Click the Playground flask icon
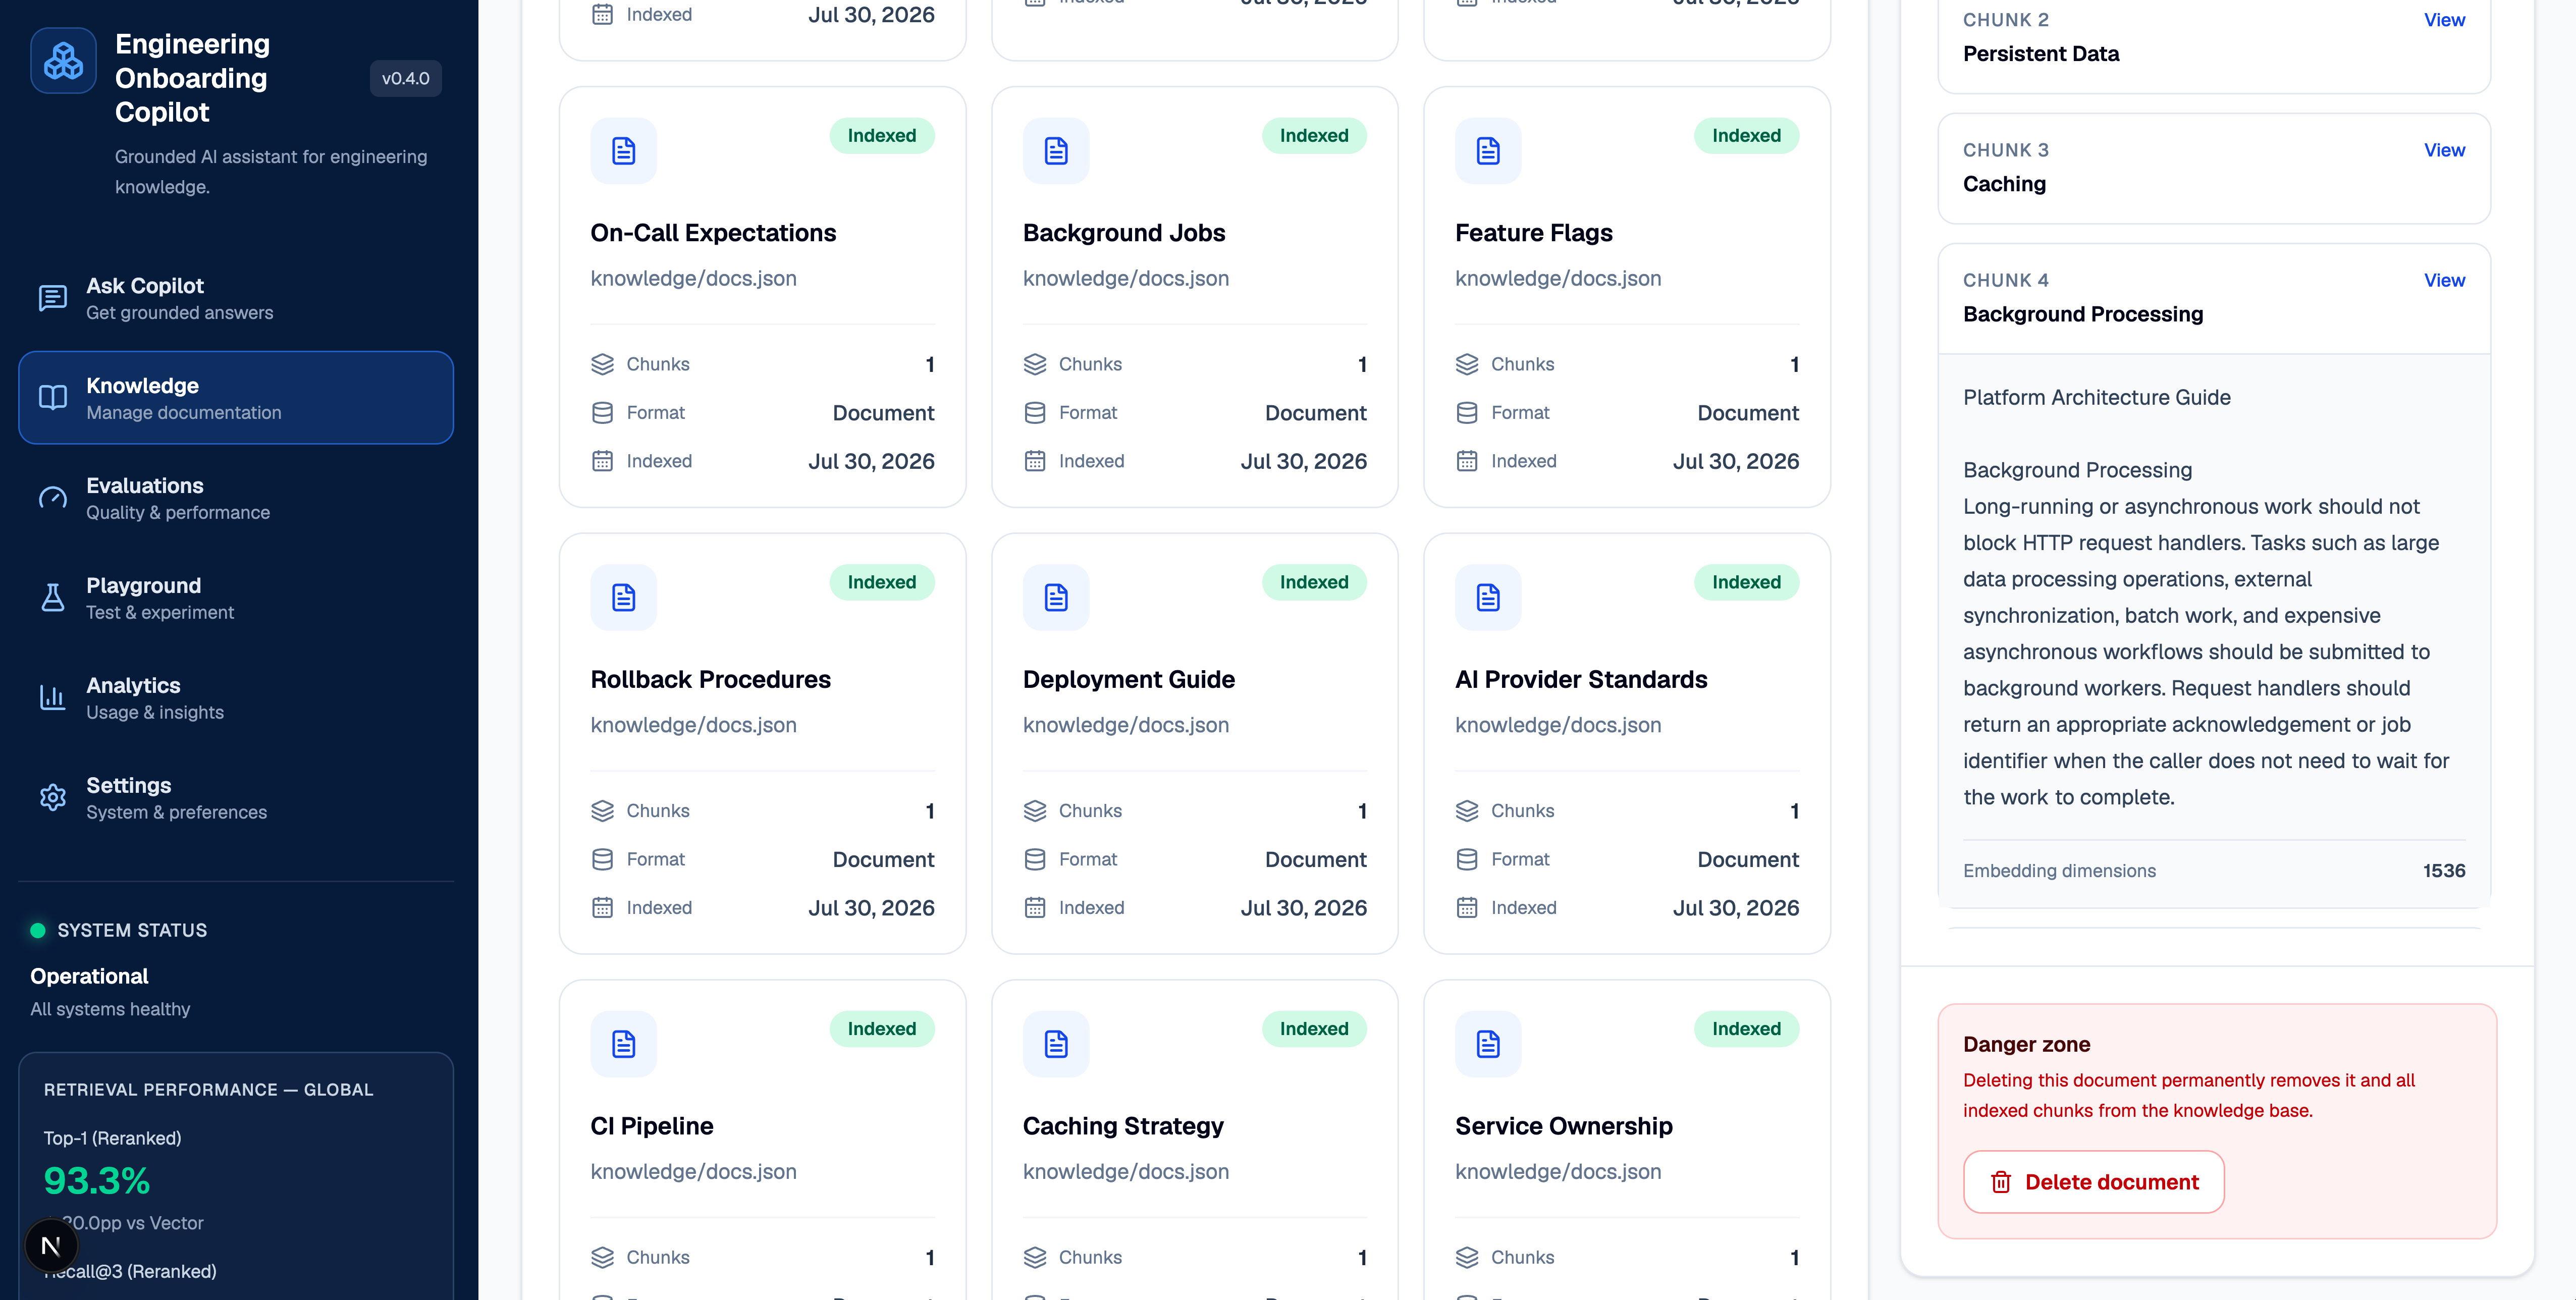 coord(53,598)
